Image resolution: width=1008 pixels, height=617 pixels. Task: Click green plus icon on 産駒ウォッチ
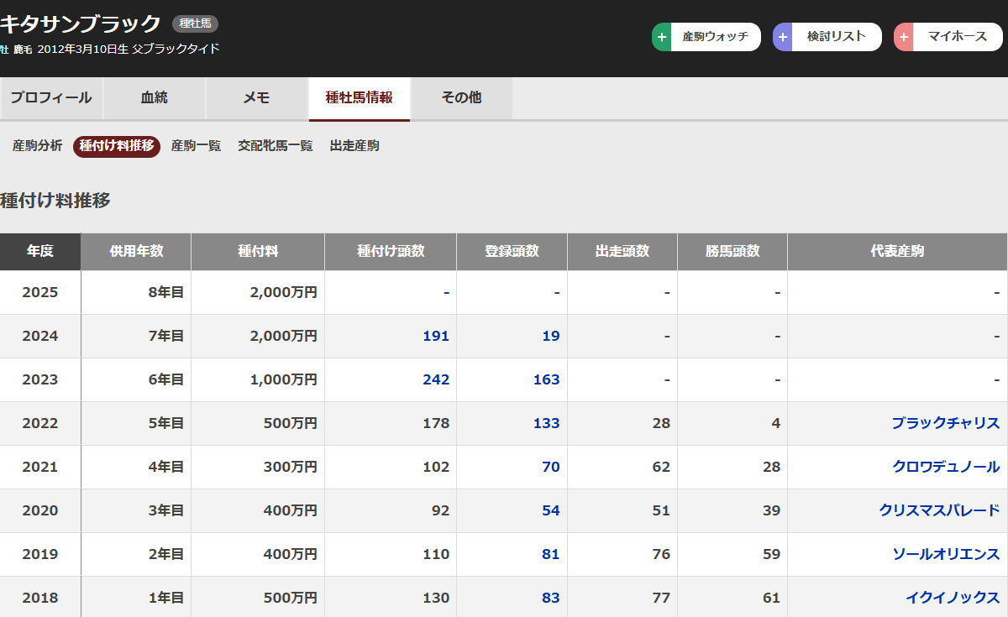point(662,37)
